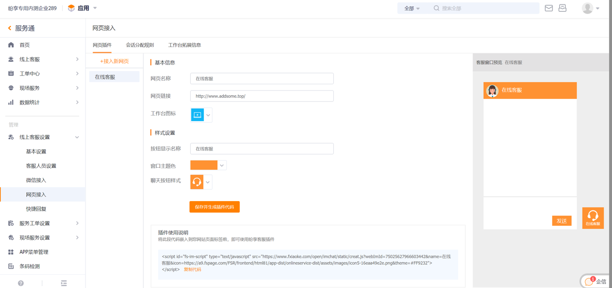Expand the 线上客服 submenu
Viewport: 612px width, 288px height.
tap(77, 59)
